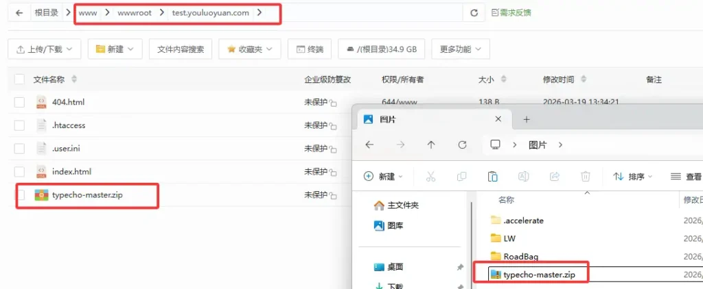
Task: Sort by the 大小 column arrows
Action: point(503,79)
